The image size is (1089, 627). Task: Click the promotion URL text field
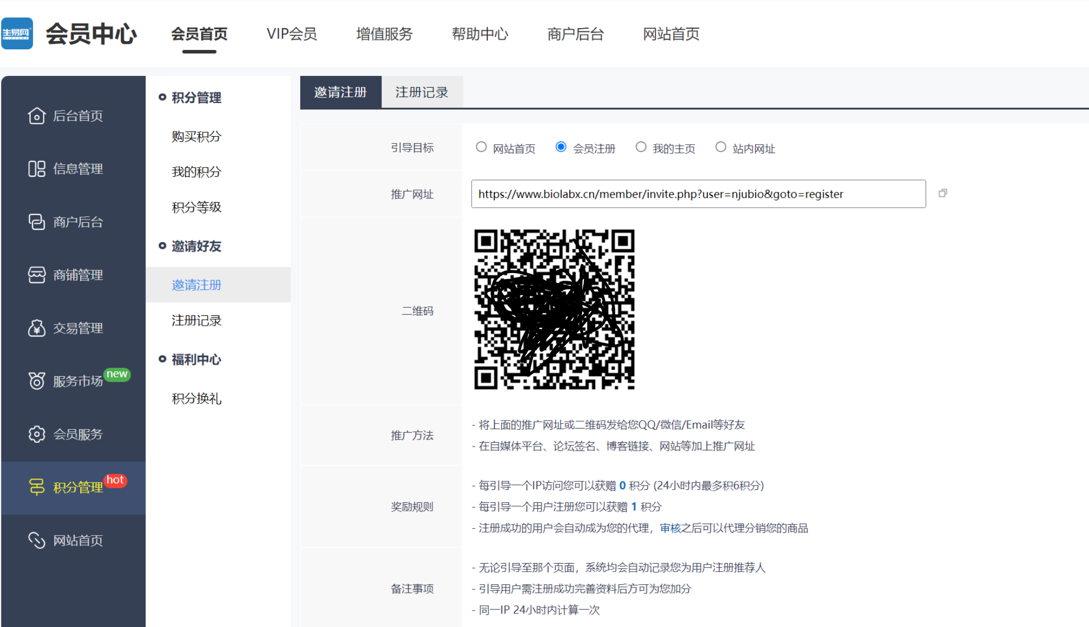(x=698, y=194)
